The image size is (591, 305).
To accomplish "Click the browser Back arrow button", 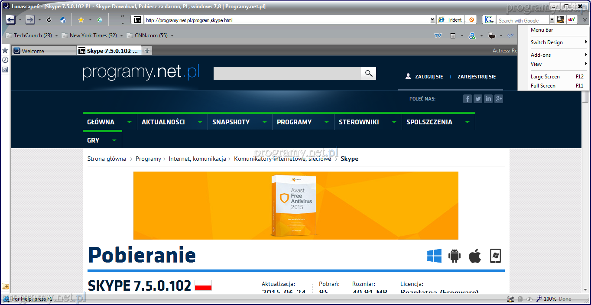I will (11, 20).
